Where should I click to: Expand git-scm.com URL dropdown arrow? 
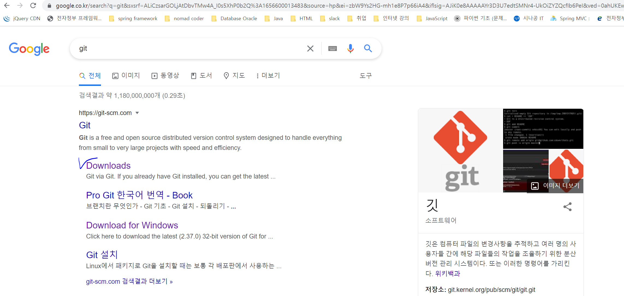(137, 113)
